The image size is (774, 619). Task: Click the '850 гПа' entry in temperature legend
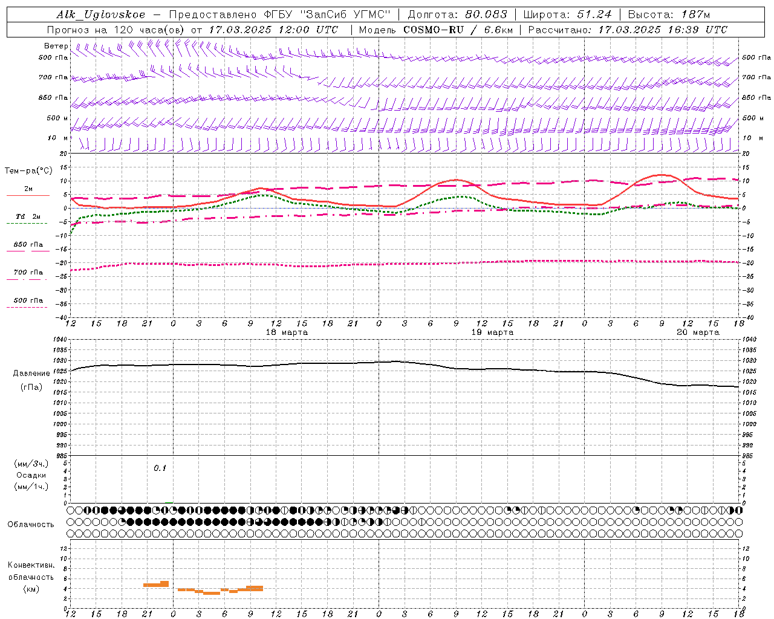(28, 245)
